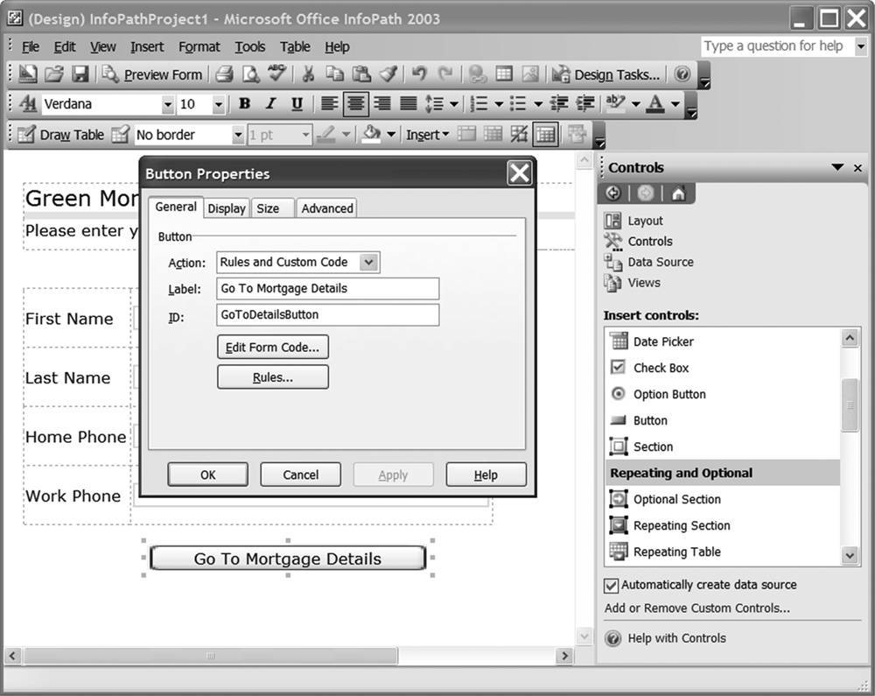The image size is (875, 696).
Task: Expand the shading color dropdown arrow
Action: (x=391, y=135)
